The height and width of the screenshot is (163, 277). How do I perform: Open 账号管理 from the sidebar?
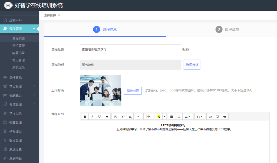pos(19,140)
